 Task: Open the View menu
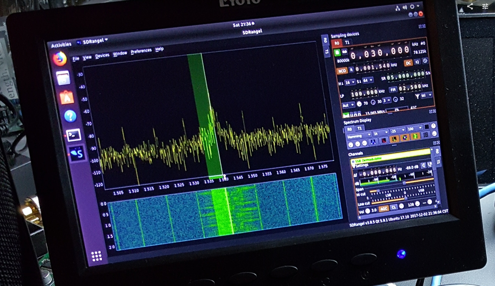point(87,57)
